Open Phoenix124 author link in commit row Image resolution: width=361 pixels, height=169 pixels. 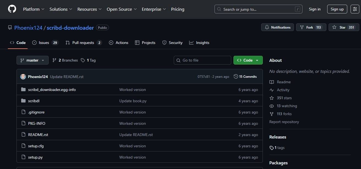[x=38, y=77]
